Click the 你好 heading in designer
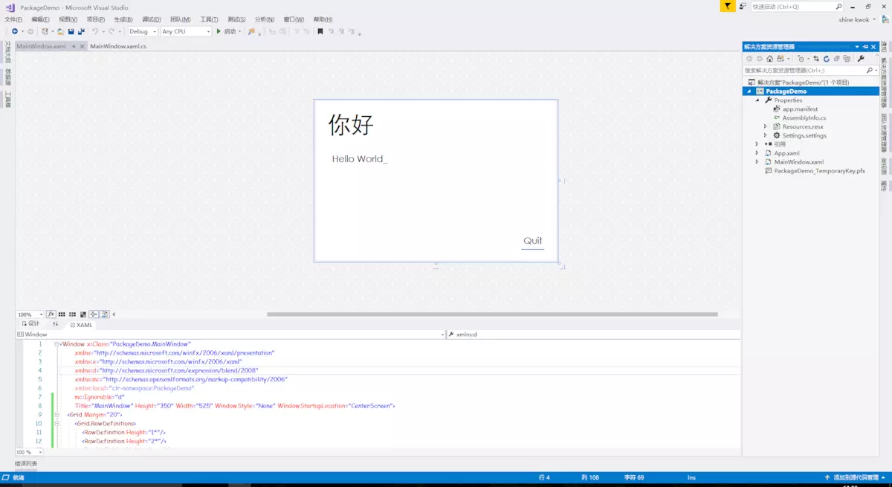This screenshot has width=892, height=487. [x=351, y=125]
